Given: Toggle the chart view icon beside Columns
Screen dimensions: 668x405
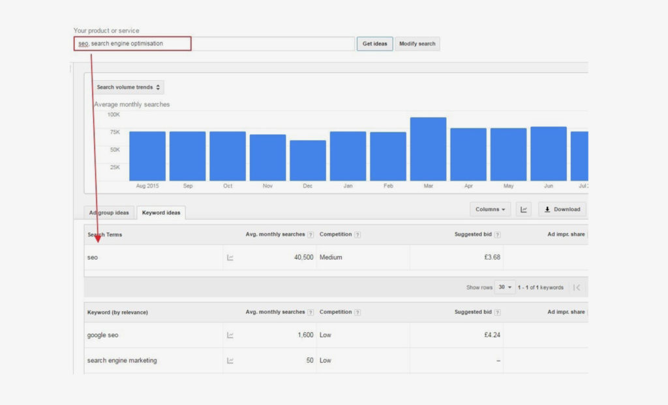Looking at the screenshot, I should (524, 209).
